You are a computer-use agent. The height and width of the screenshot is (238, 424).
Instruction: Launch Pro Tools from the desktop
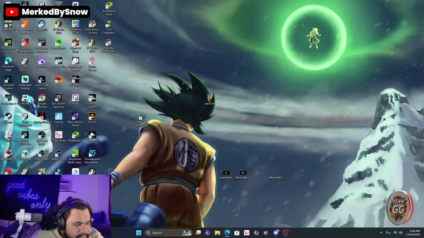coord(42,63)
